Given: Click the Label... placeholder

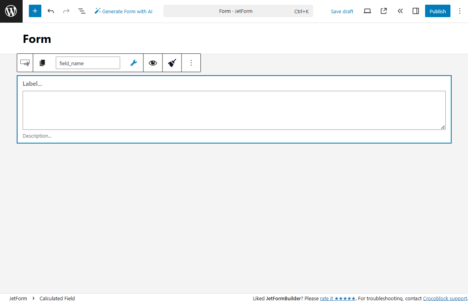Looking at the screenshot, I should tap(32, 83).
